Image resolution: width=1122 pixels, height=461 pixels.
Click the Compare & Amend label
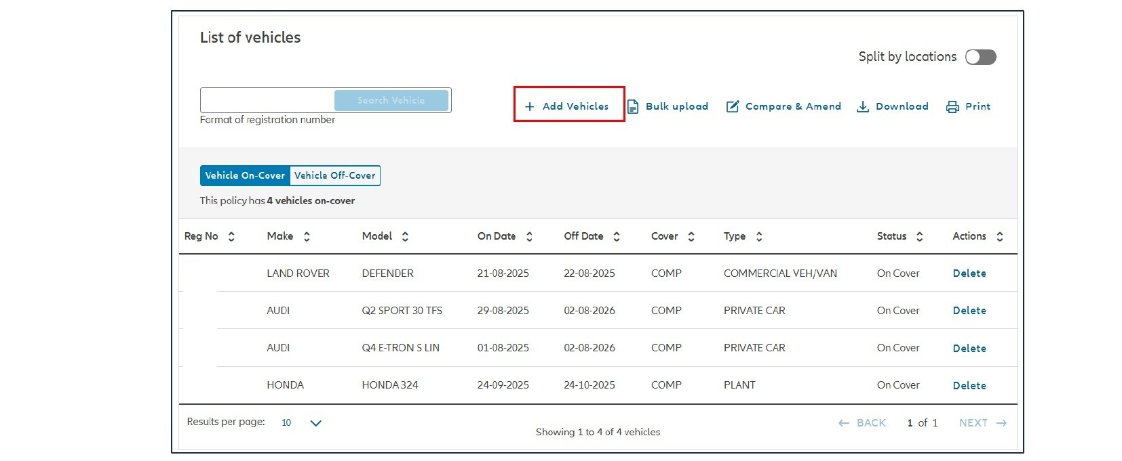[x=793, y=106]
